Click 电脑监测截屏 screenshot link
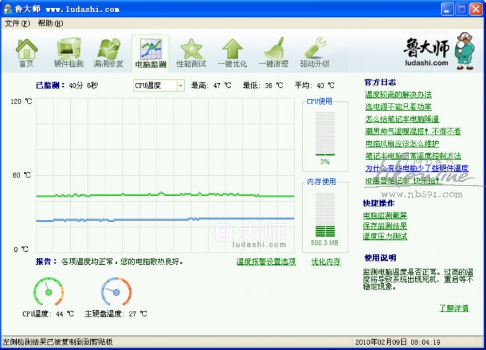 (x=385, y=216)
